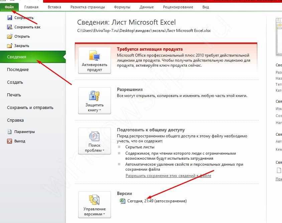Open autosaved version Сегодня, 21:49

coord(157,201)
